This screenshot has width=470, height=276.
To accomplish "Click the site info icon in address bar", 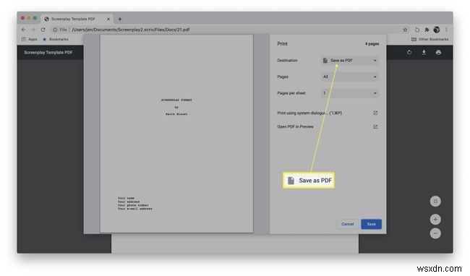I will [55, 30].
